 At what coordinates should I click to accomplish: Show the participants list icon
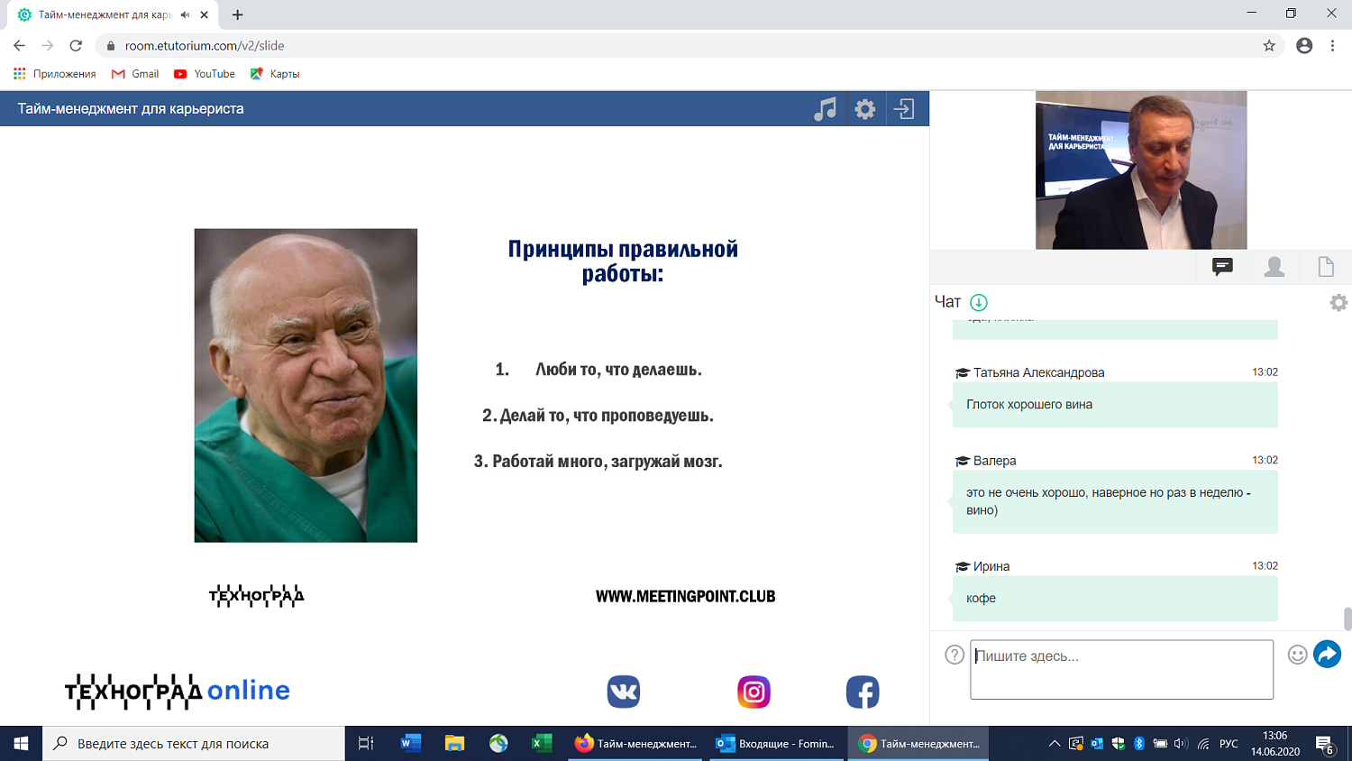[1274, 266]
